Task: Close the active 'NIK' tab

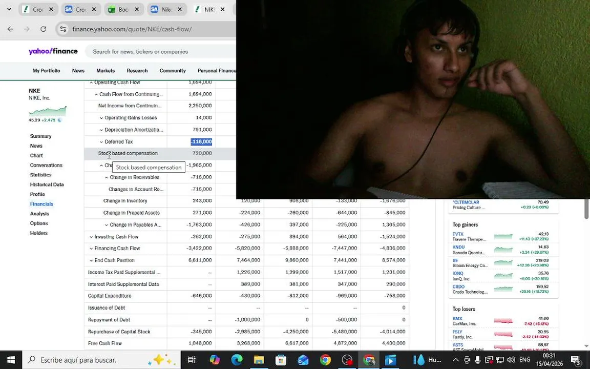Action: point(222,9)
